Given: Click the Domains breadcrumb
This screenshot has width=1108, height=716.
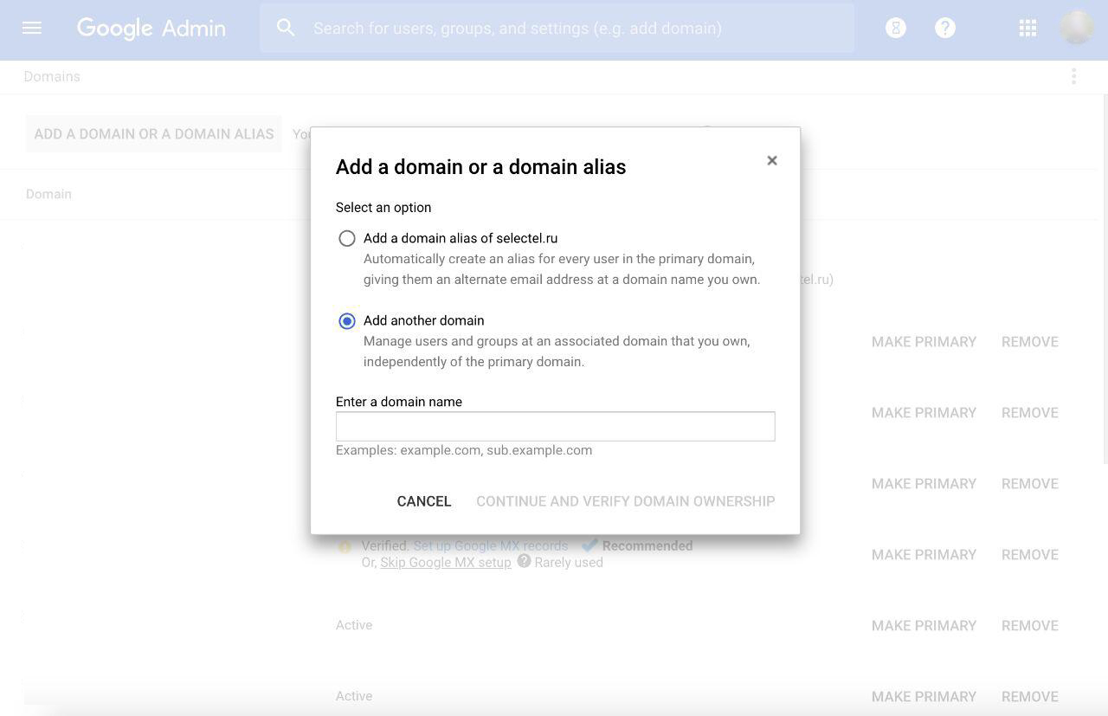Looking at the screenshot, I should coord(52,76).
